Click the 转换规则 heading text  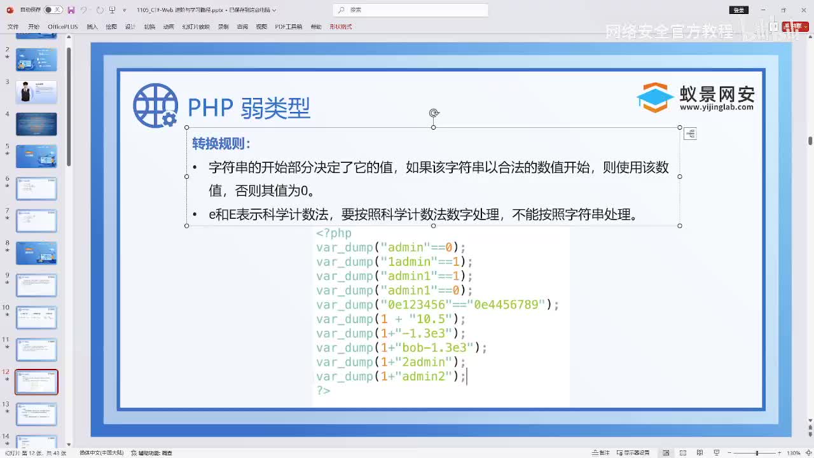(221, 144)
